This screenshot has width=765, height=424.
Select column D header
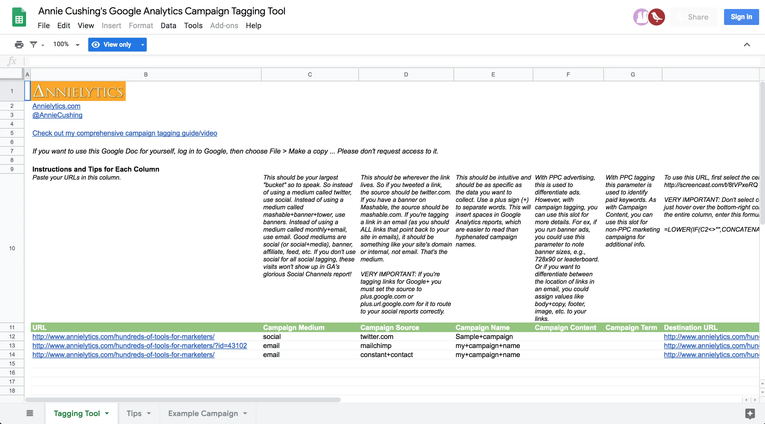coord(406,74)
